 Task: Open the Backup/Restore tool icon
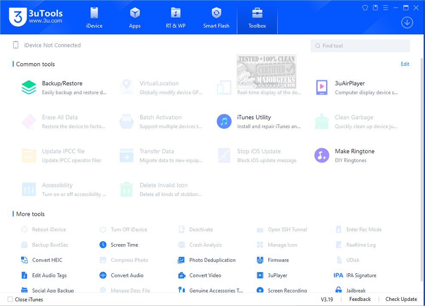29,87
